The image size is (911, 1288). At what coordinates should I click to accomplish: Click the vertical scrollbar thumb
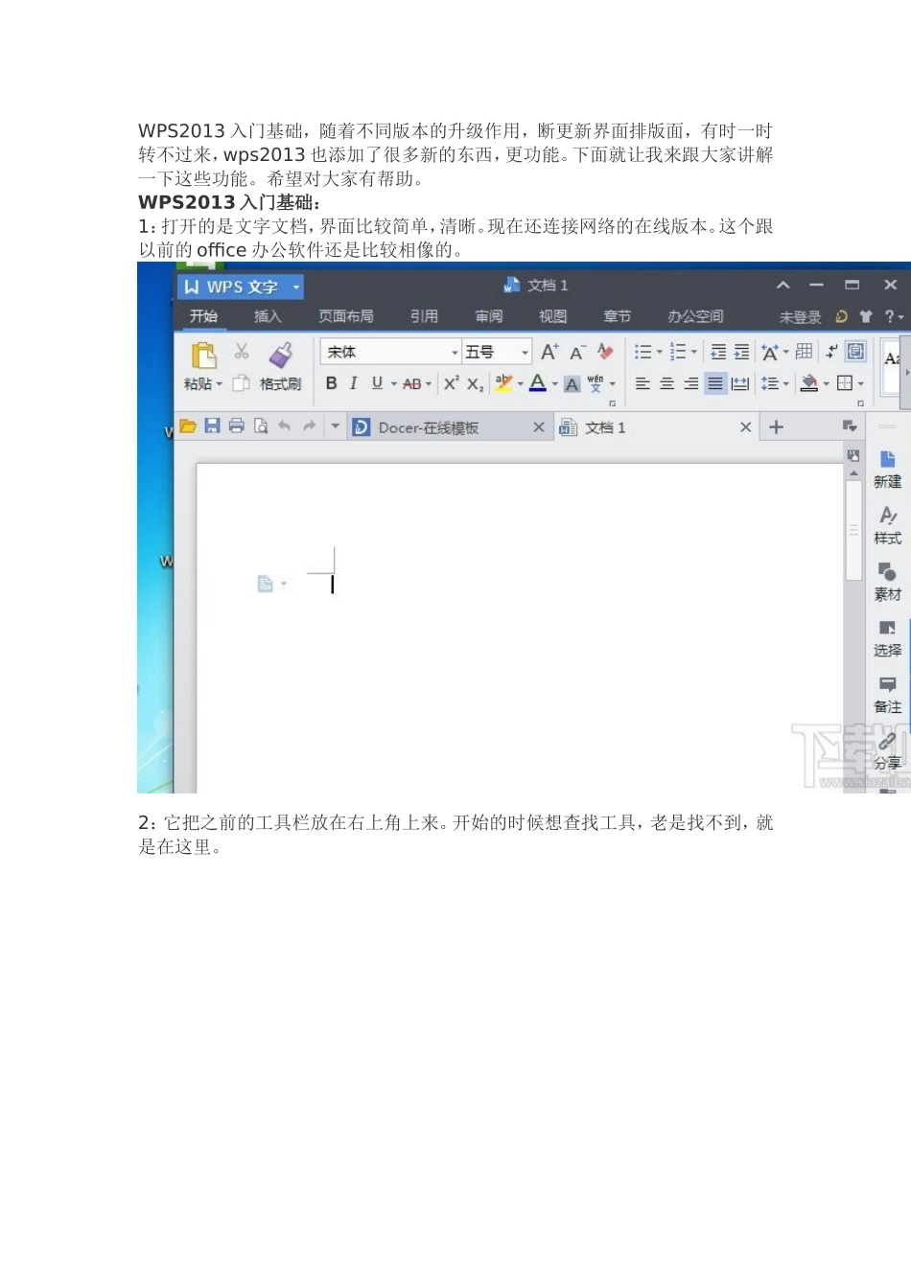click(853, 530)
